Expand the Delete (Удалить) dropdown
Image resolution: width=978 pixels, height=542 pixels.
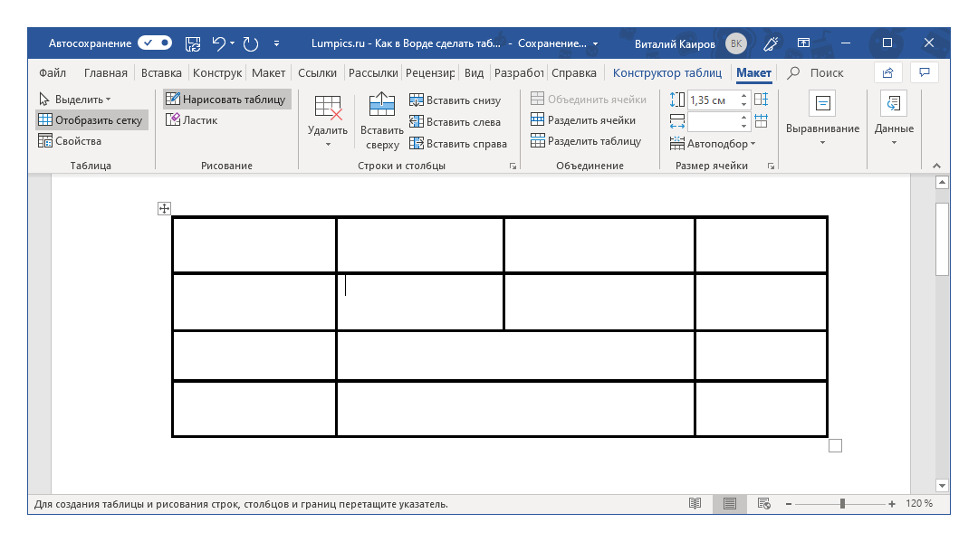(328, 143)
